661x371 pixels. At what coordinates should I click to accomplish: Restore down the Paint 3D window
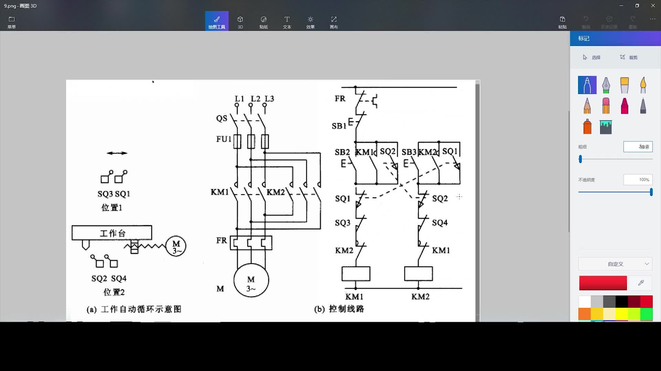[x=637, y=5]
